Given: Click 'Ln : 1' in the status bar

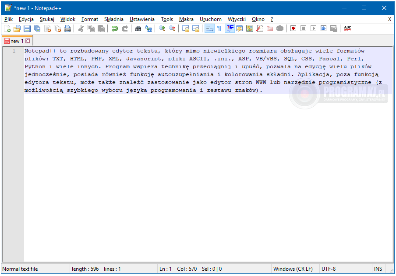Looking at the screenshot, I should pyautogui.click(x=166, y=269).
